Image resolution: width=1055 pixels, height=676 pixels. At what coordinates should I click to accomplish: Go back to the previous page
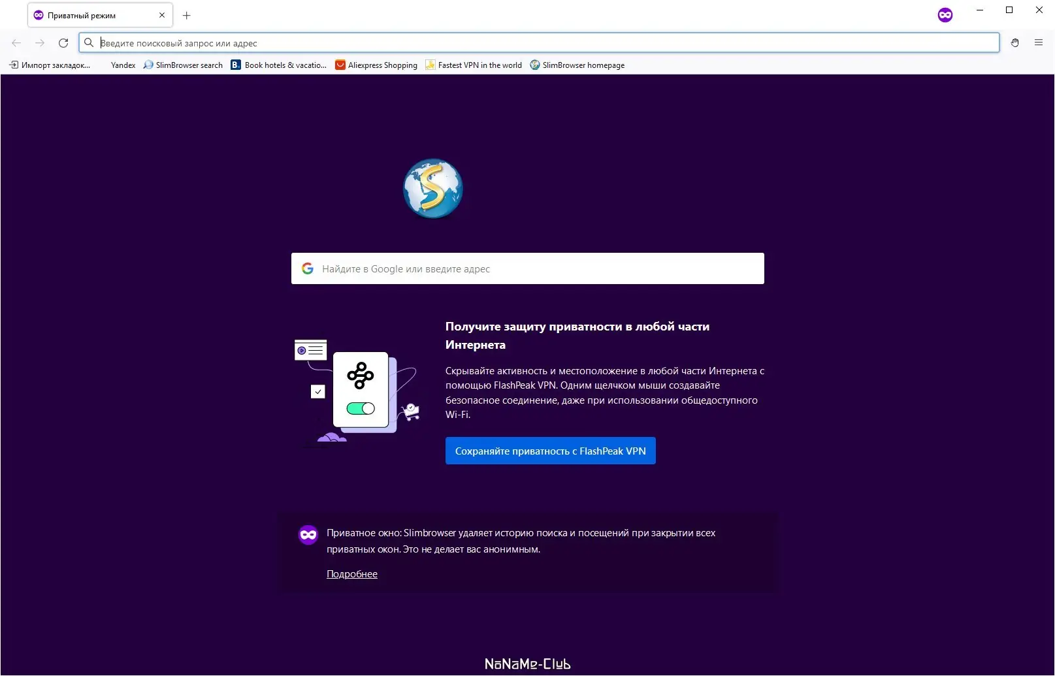[16, 43]
